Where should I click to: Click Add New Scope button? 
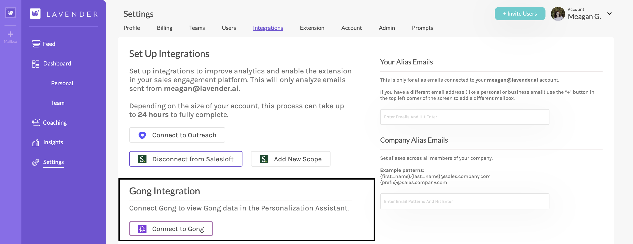[291, 159]
